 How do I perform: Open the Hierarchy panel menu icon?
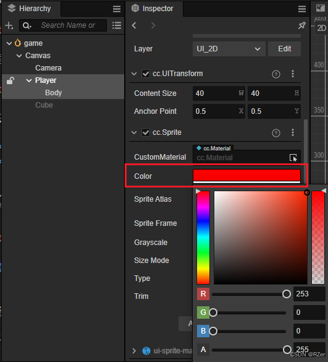click(x=117, y=9)
